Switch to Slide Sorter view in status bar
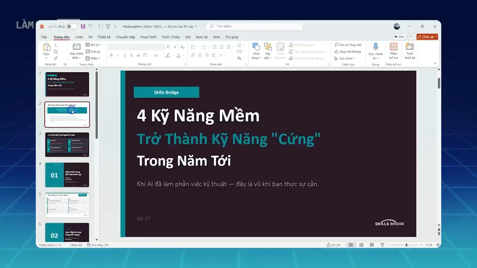This screenshot has height=268, width=477. pos(361,245)
